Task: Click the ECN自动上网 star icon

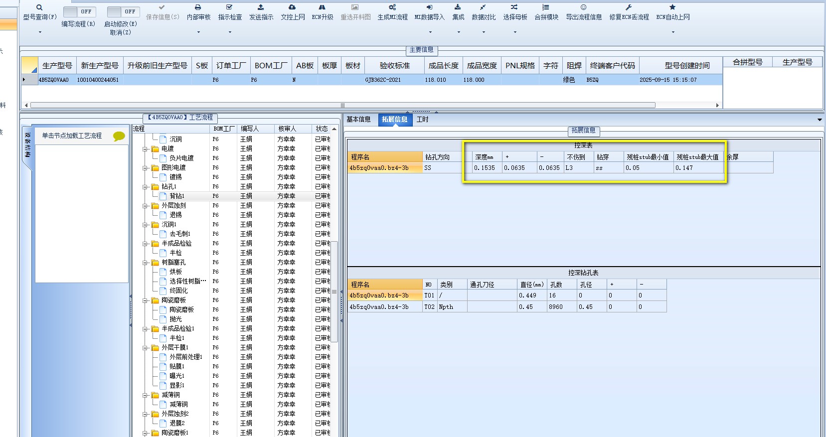Action: click(672, 7)
